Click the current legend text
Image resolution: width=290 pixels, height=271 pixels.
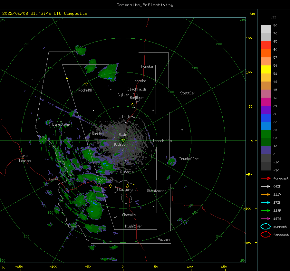(x=280, y=227)
